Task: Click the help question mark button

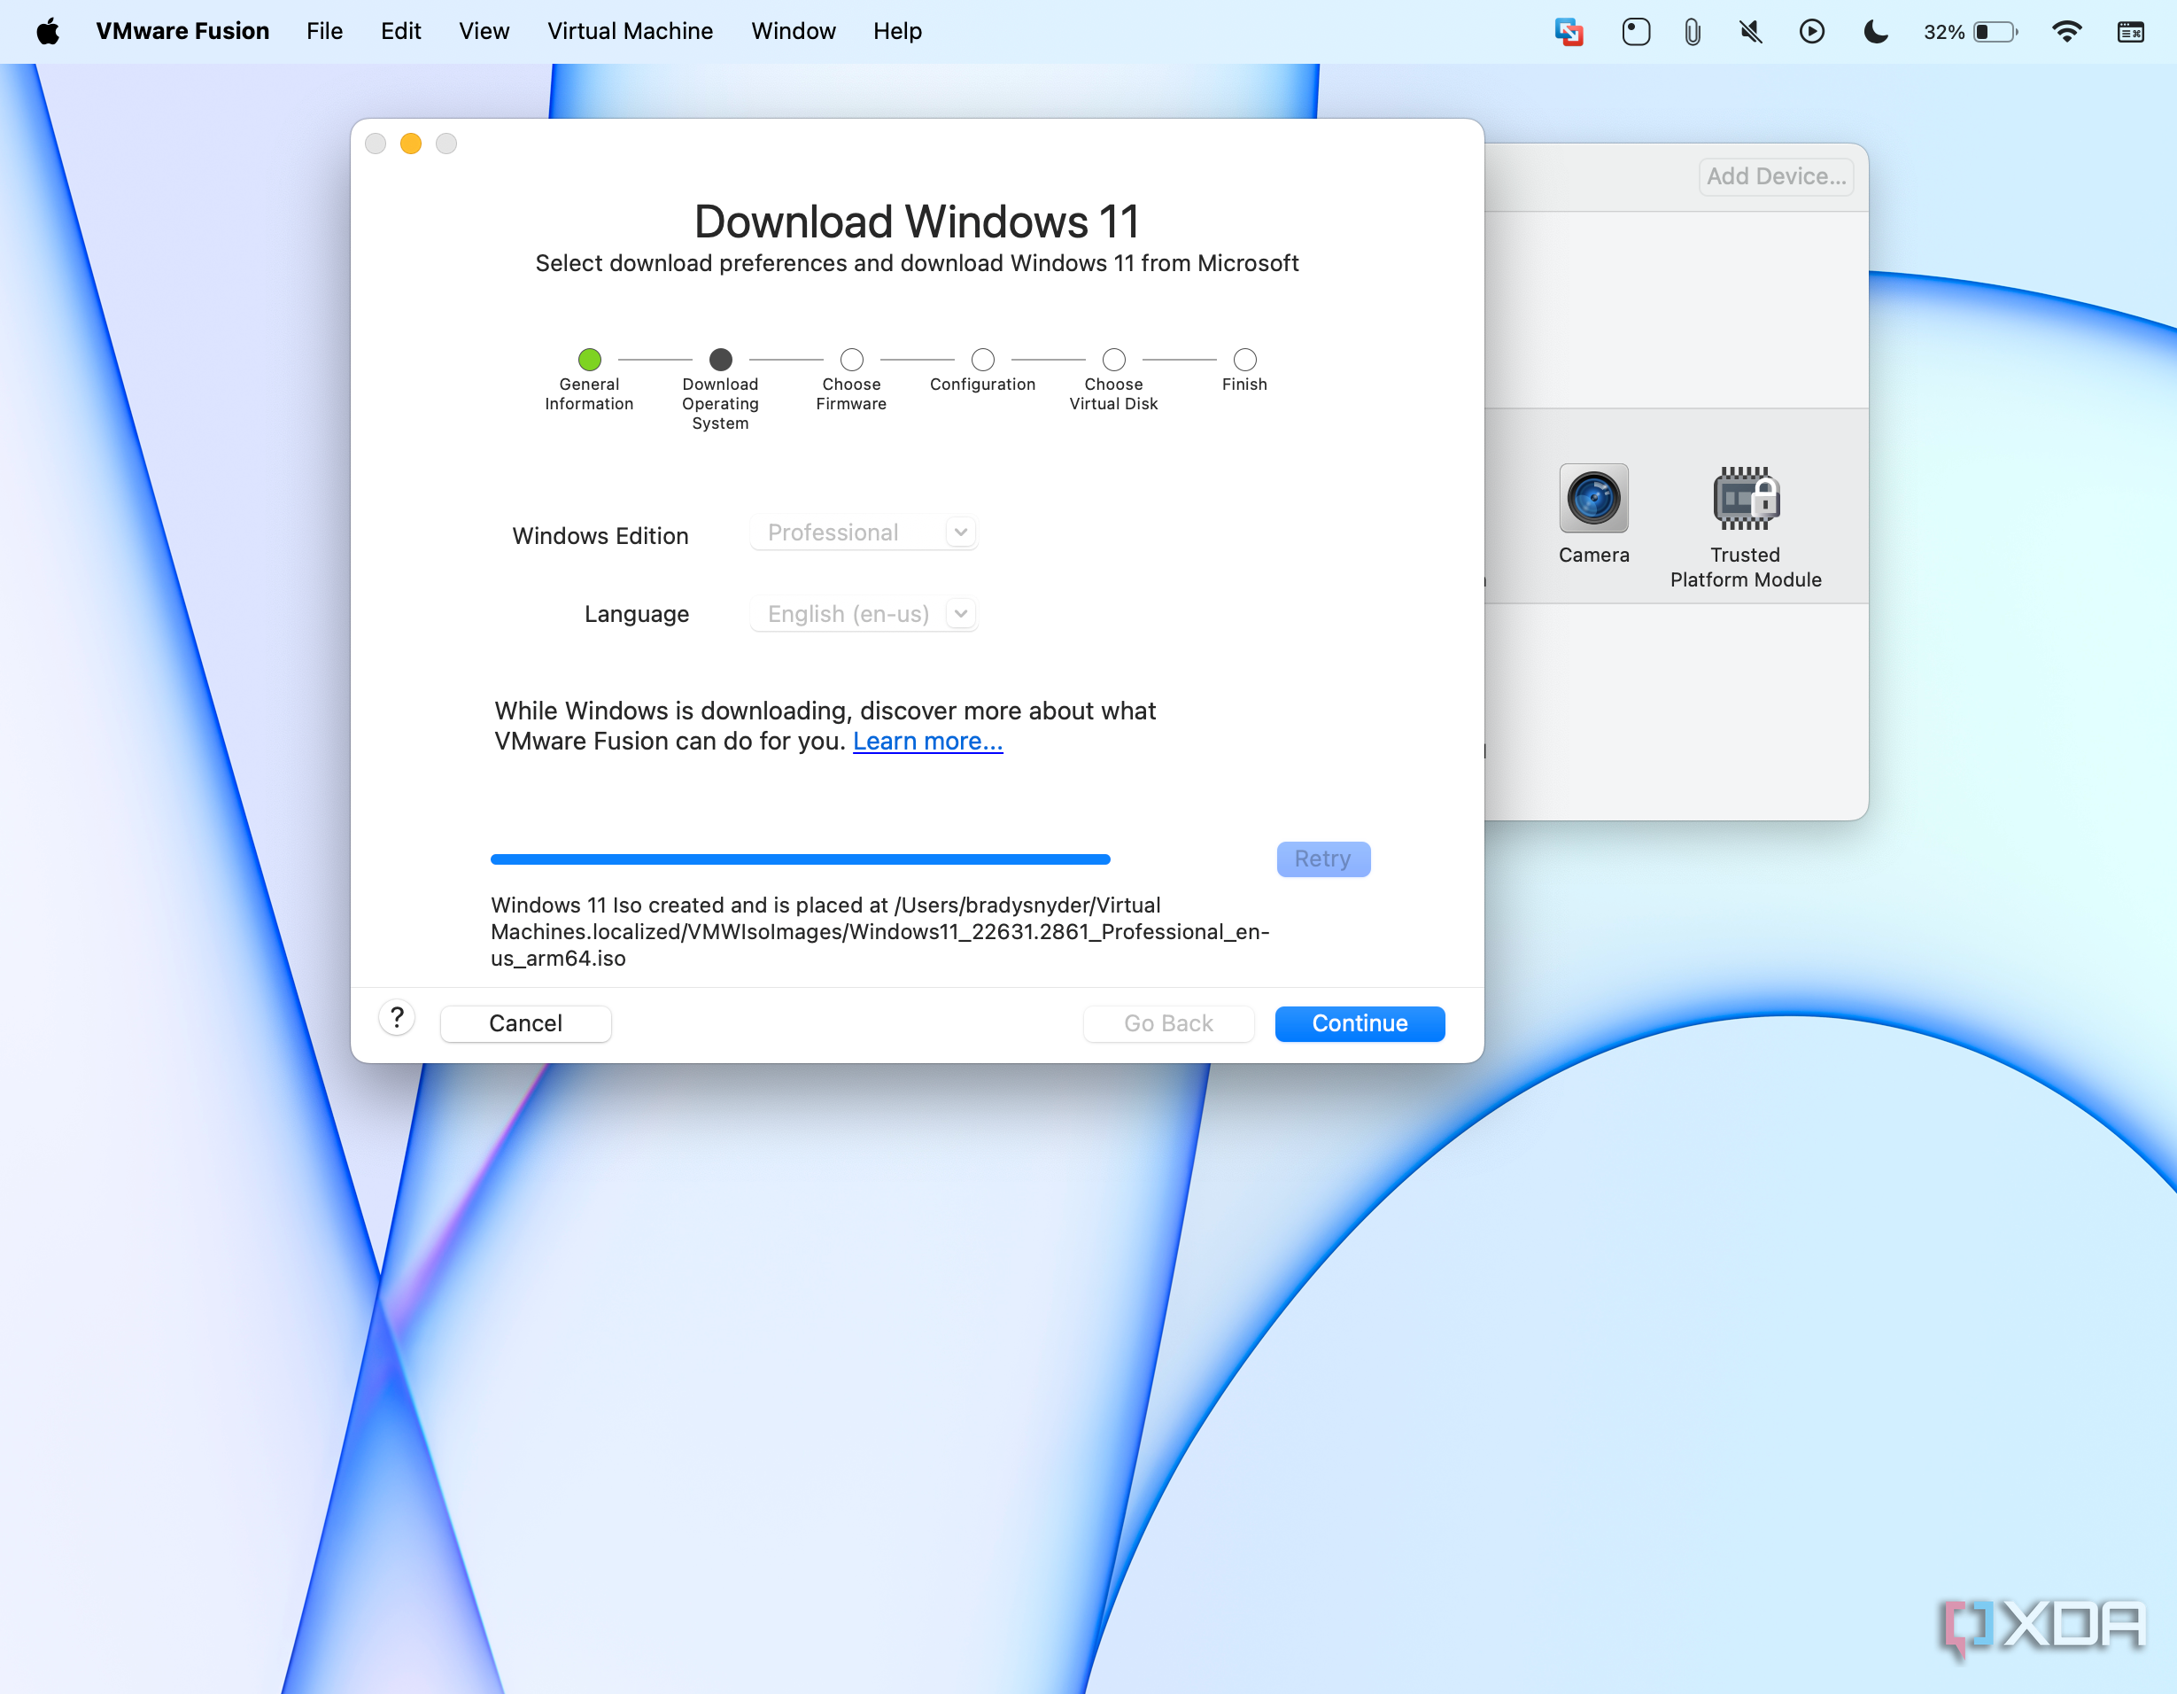Action: pyautogui.click(x=397, y=1018)
